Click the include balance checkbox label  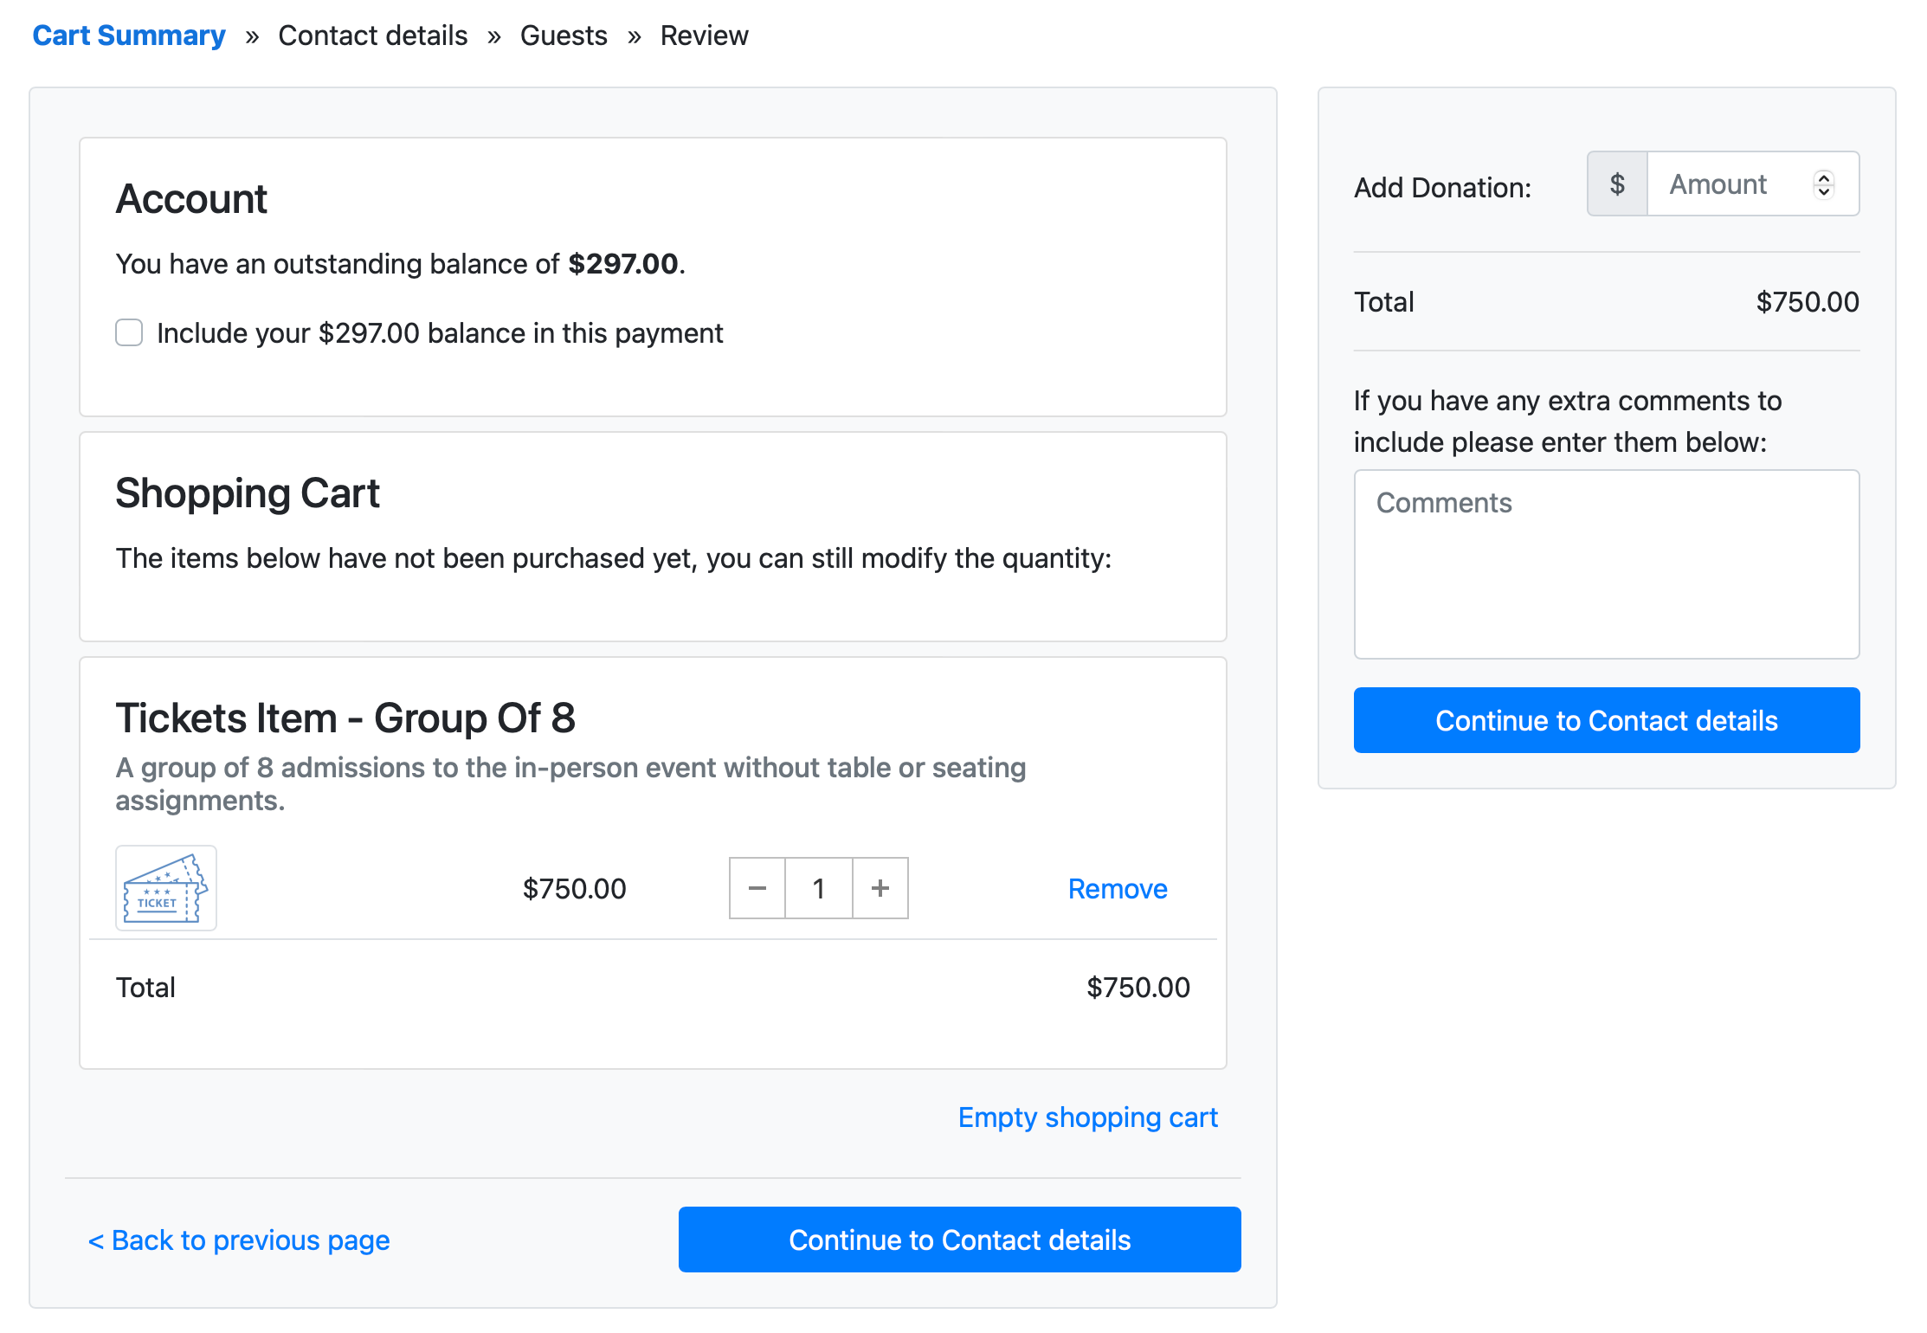(440, 333)
